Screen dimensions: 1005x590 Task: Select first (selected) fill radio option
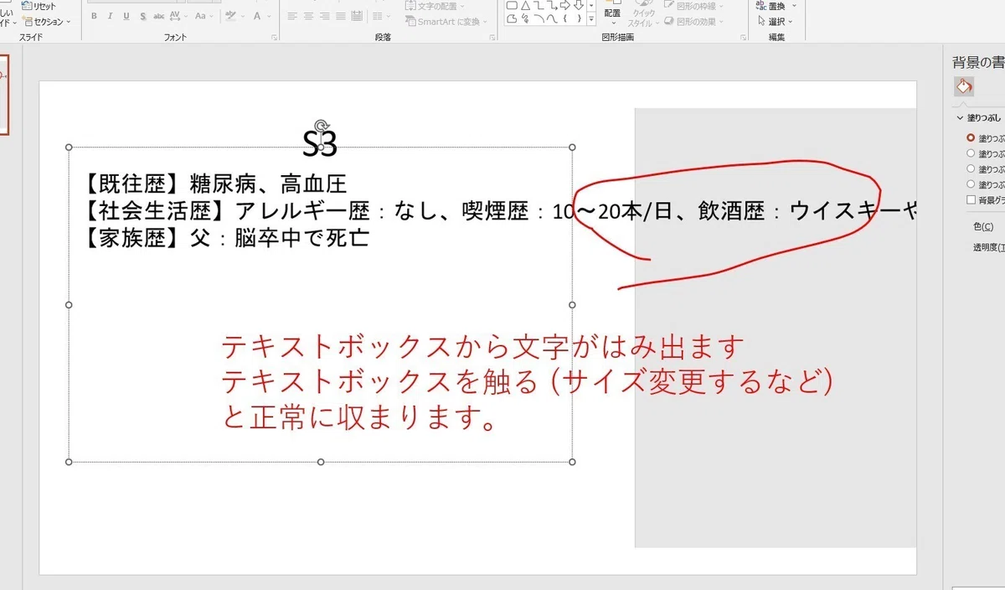point(971,137)
